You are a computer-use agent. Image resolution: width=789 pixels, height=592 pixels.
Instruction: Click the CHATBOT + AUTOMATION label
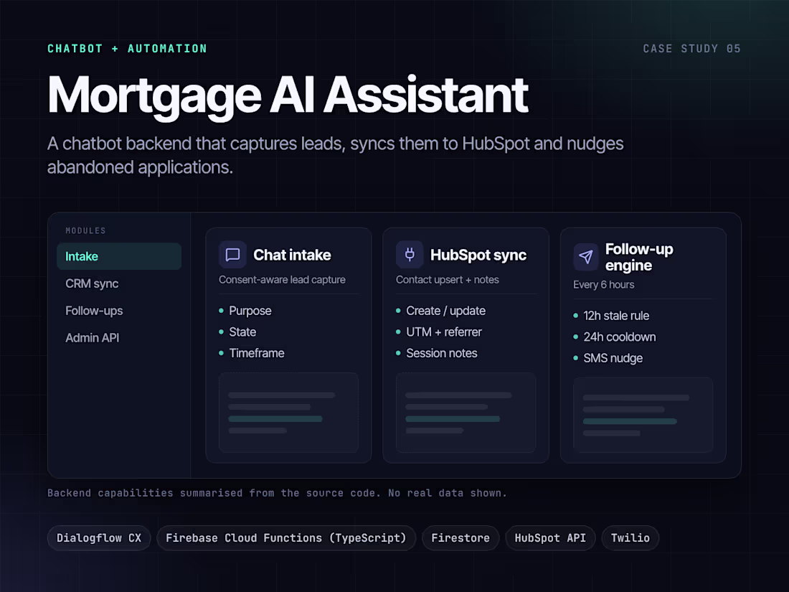(127, 49)
